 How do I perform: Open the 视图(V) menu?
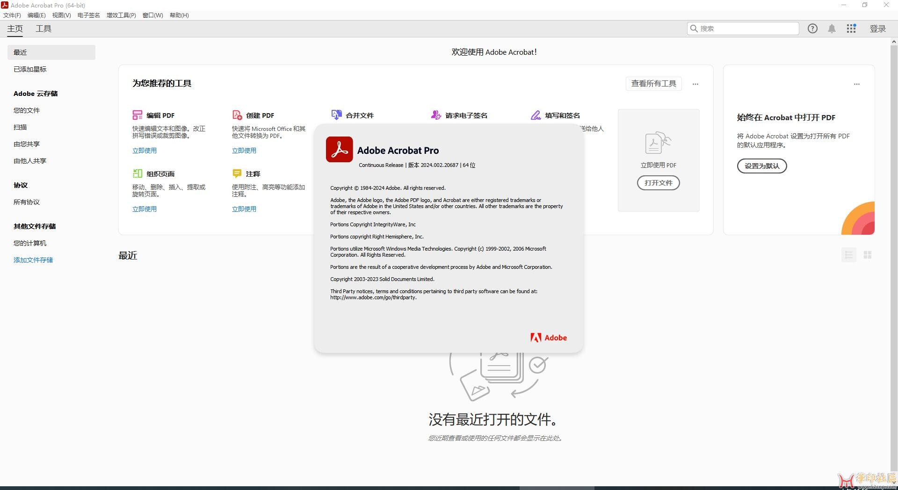tap(61, 15)
